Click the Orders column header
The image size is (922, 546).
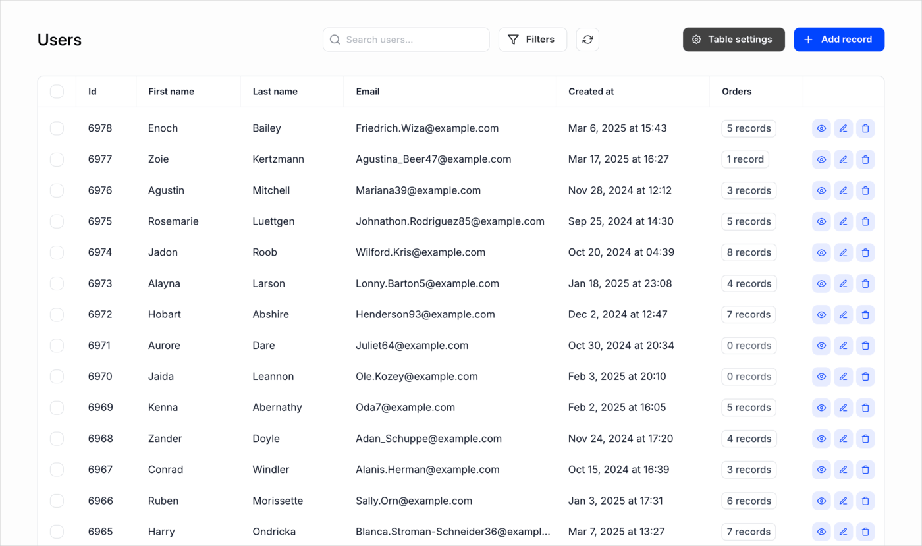point(736,92)
